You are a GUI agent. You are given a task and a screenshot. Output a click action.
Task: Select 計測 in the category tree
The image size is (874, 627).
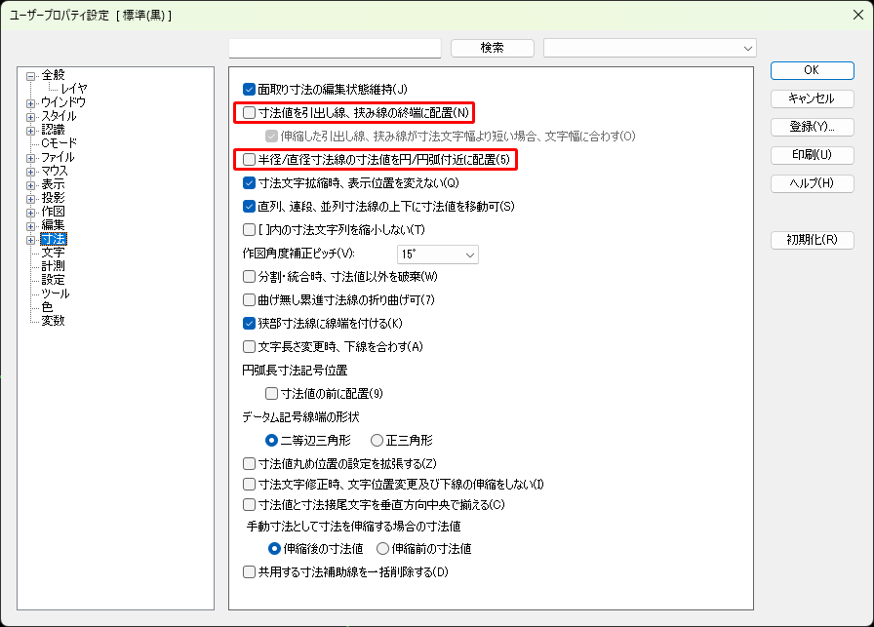(54, 266)
